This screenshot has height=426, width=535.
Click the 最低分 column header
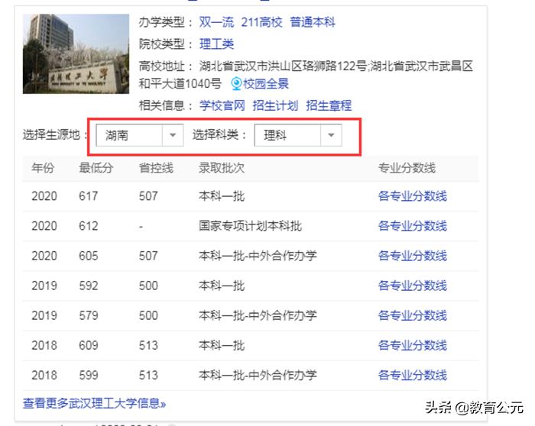click(x=96, y=168)
